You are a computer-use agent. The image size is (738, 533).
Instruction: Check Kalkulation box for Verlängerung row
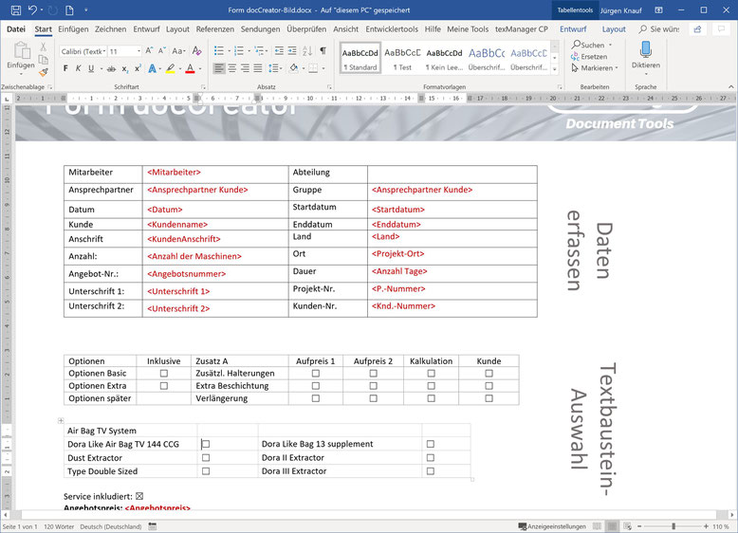pyautogui.click(x=431, y=398)
